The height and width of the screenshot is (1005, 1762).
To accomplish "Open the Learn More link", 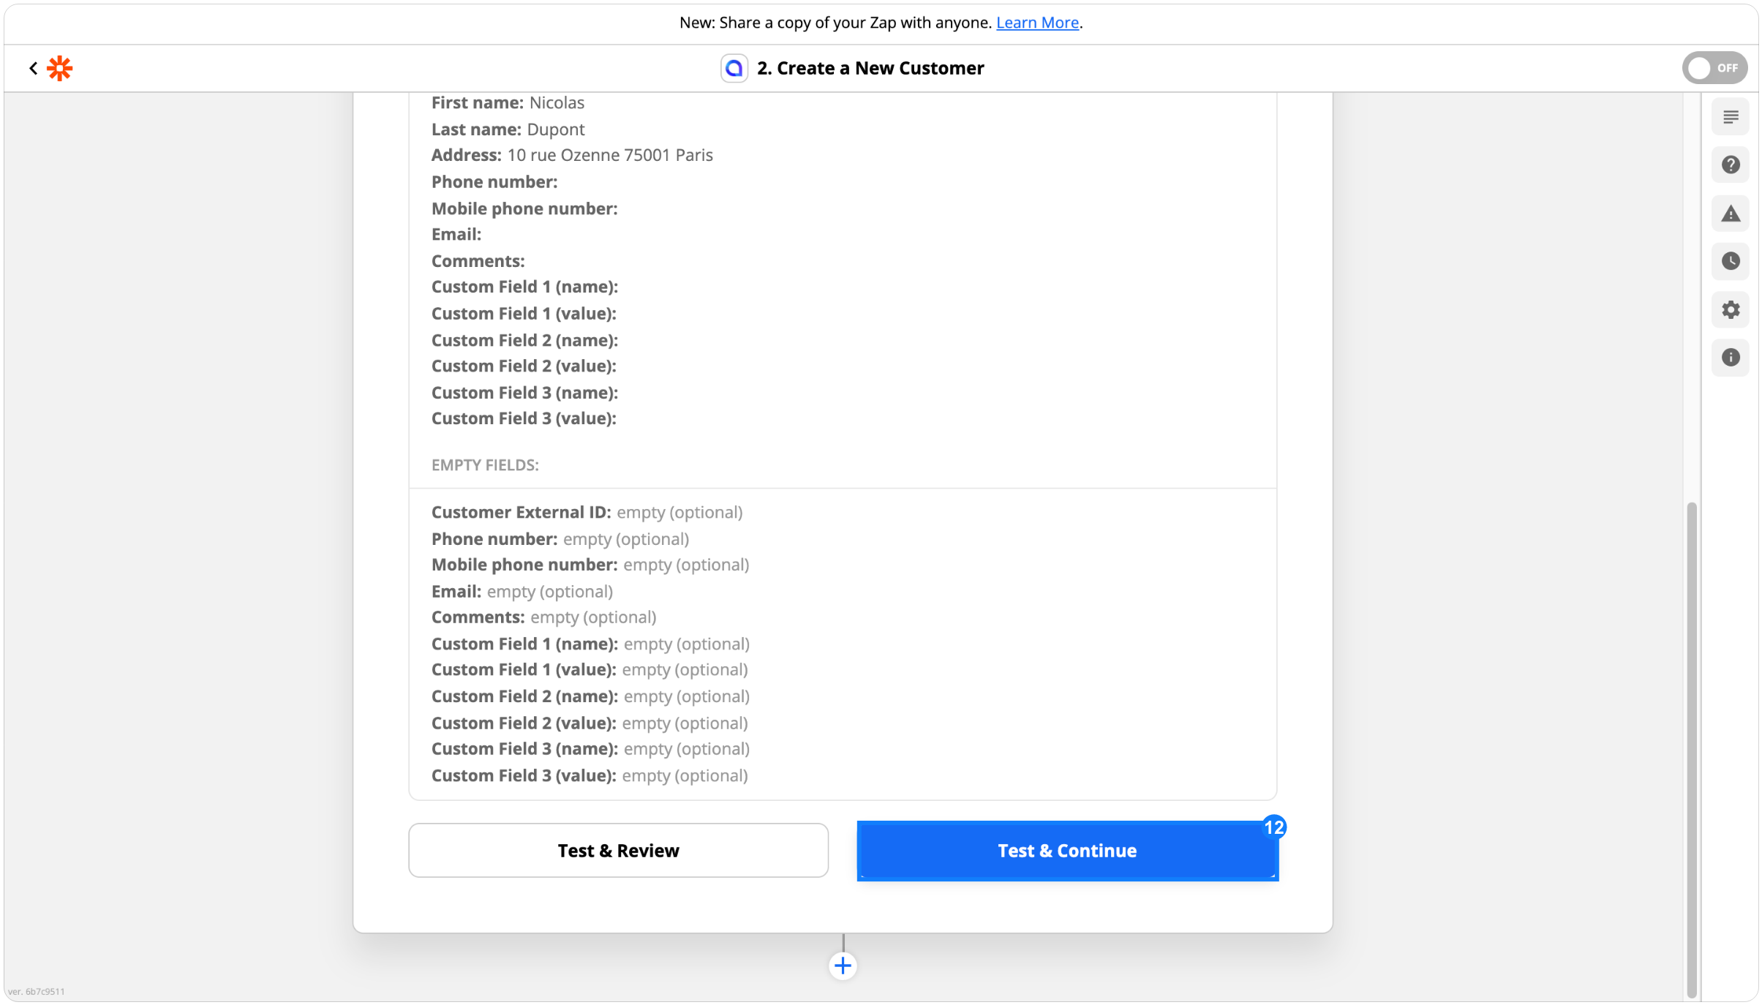I will 1037,23.
